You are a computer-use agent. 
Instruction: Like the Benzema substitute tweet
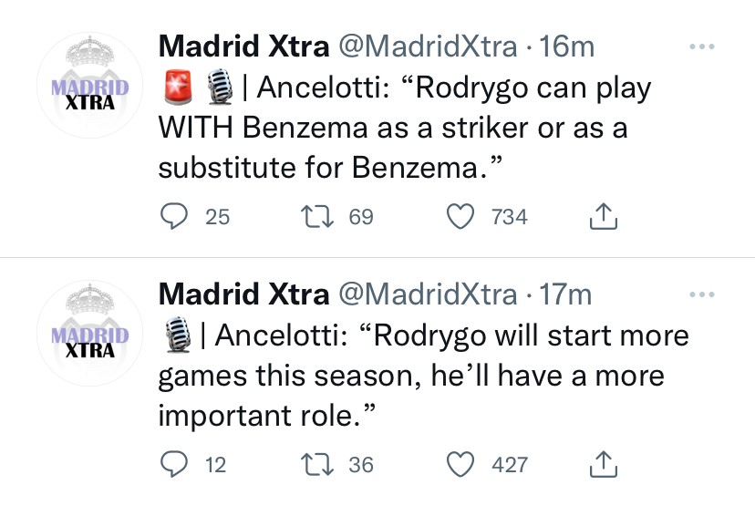pyautogui.click(x=462, y=216)
